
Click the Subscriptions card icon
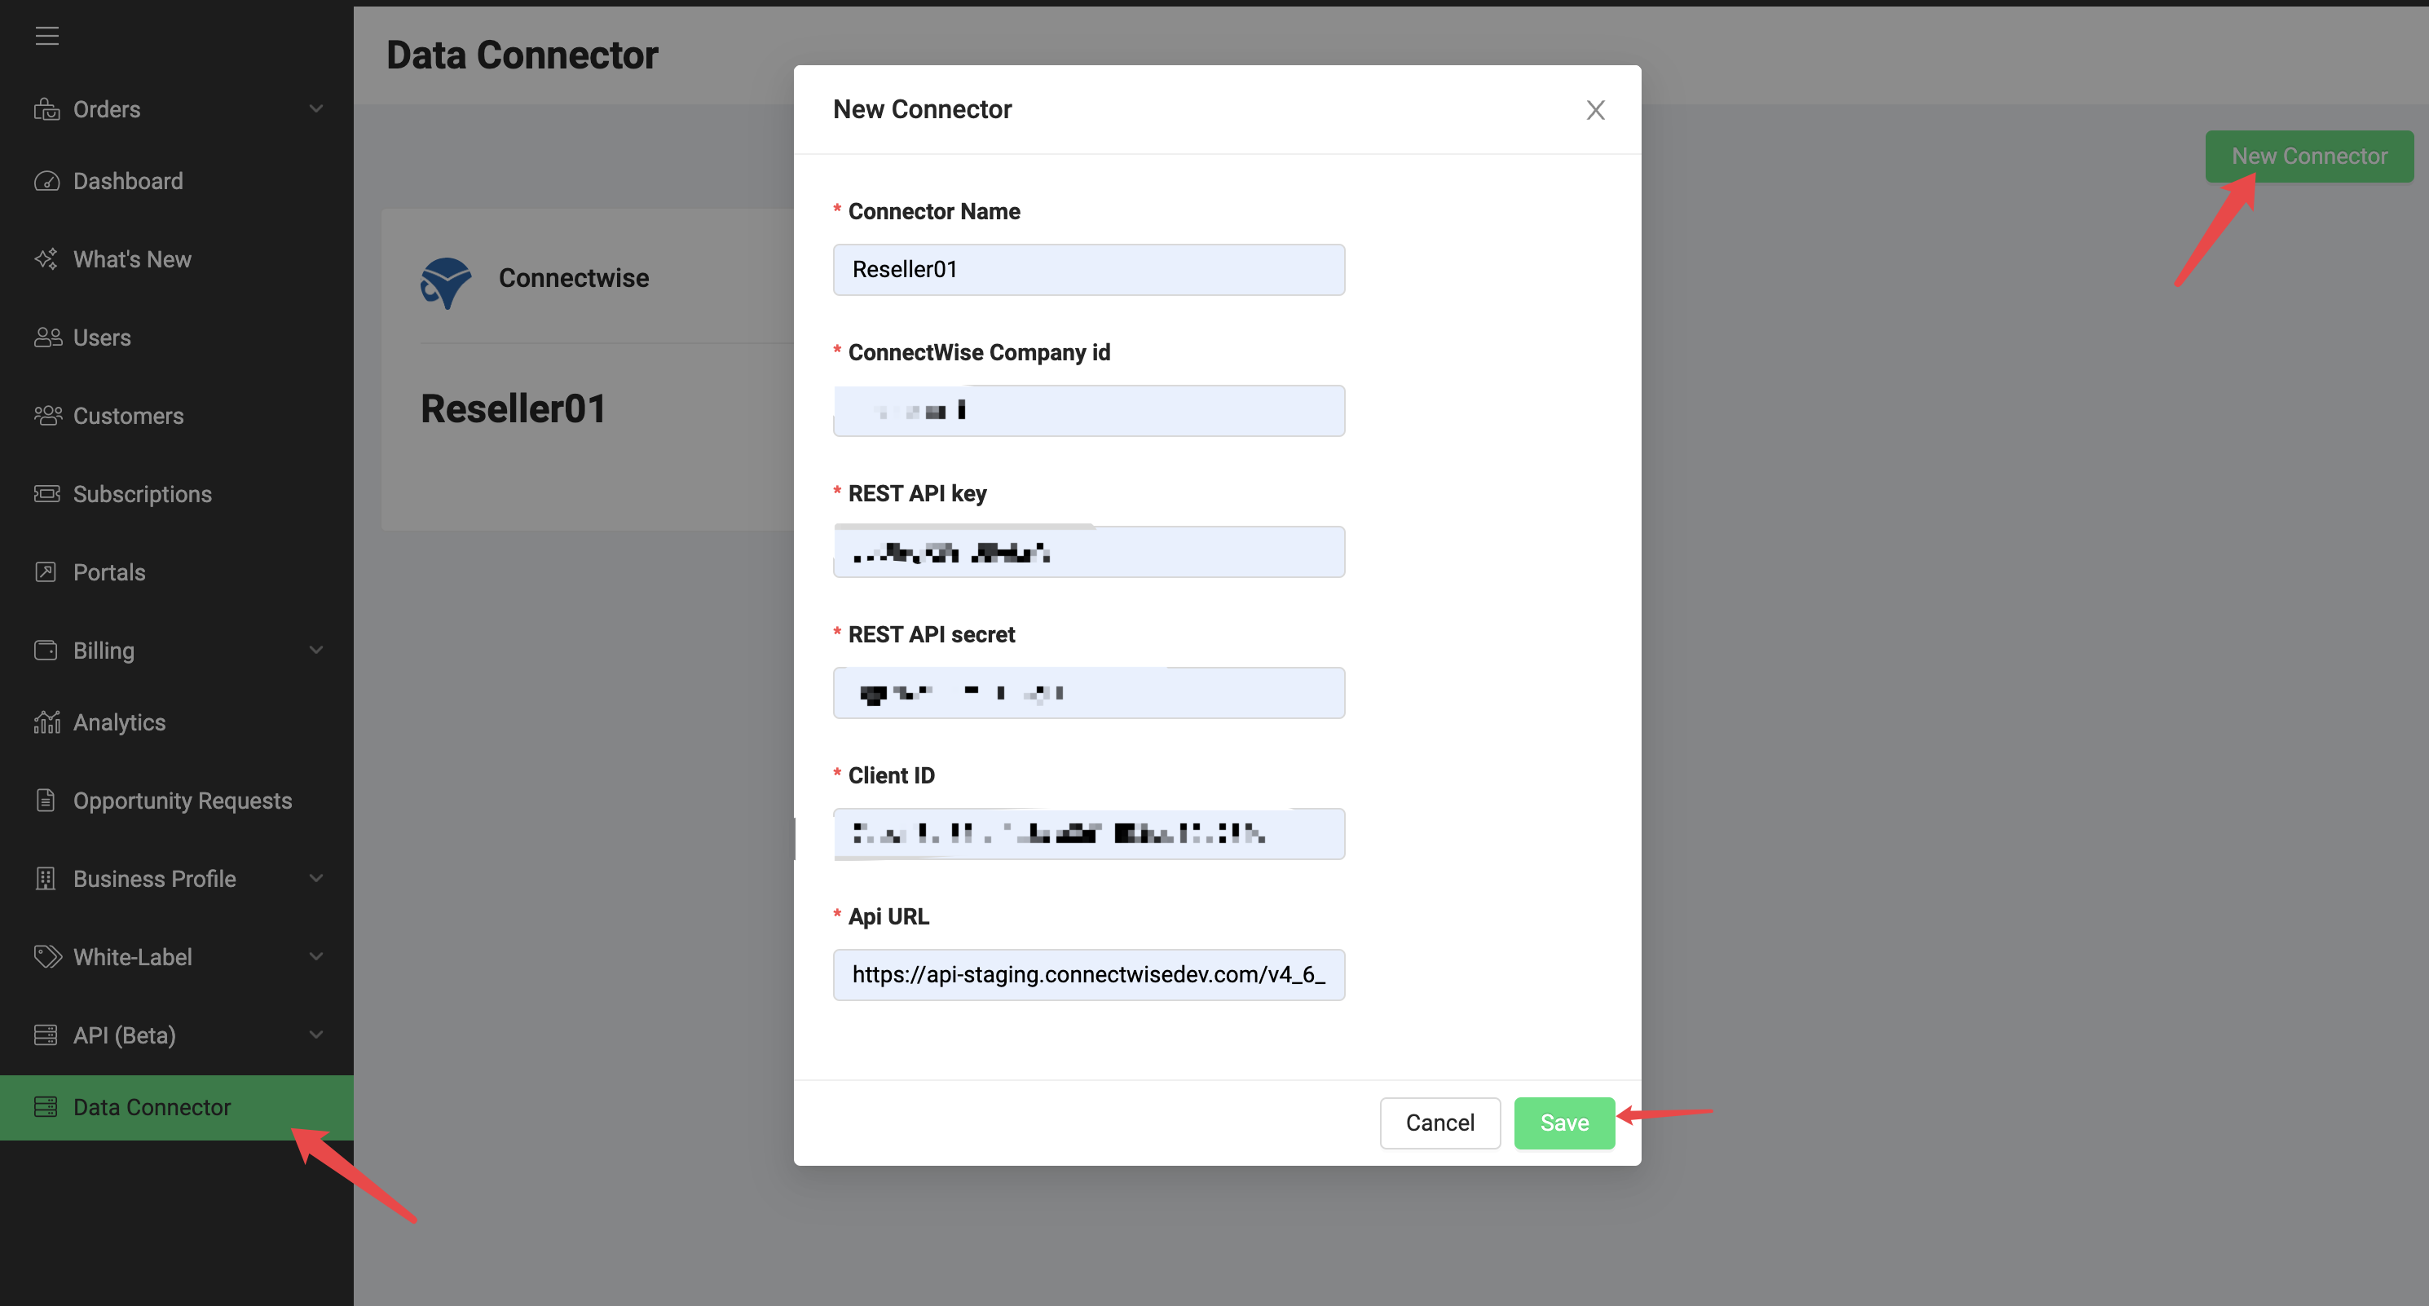click(x=47, y=493)
